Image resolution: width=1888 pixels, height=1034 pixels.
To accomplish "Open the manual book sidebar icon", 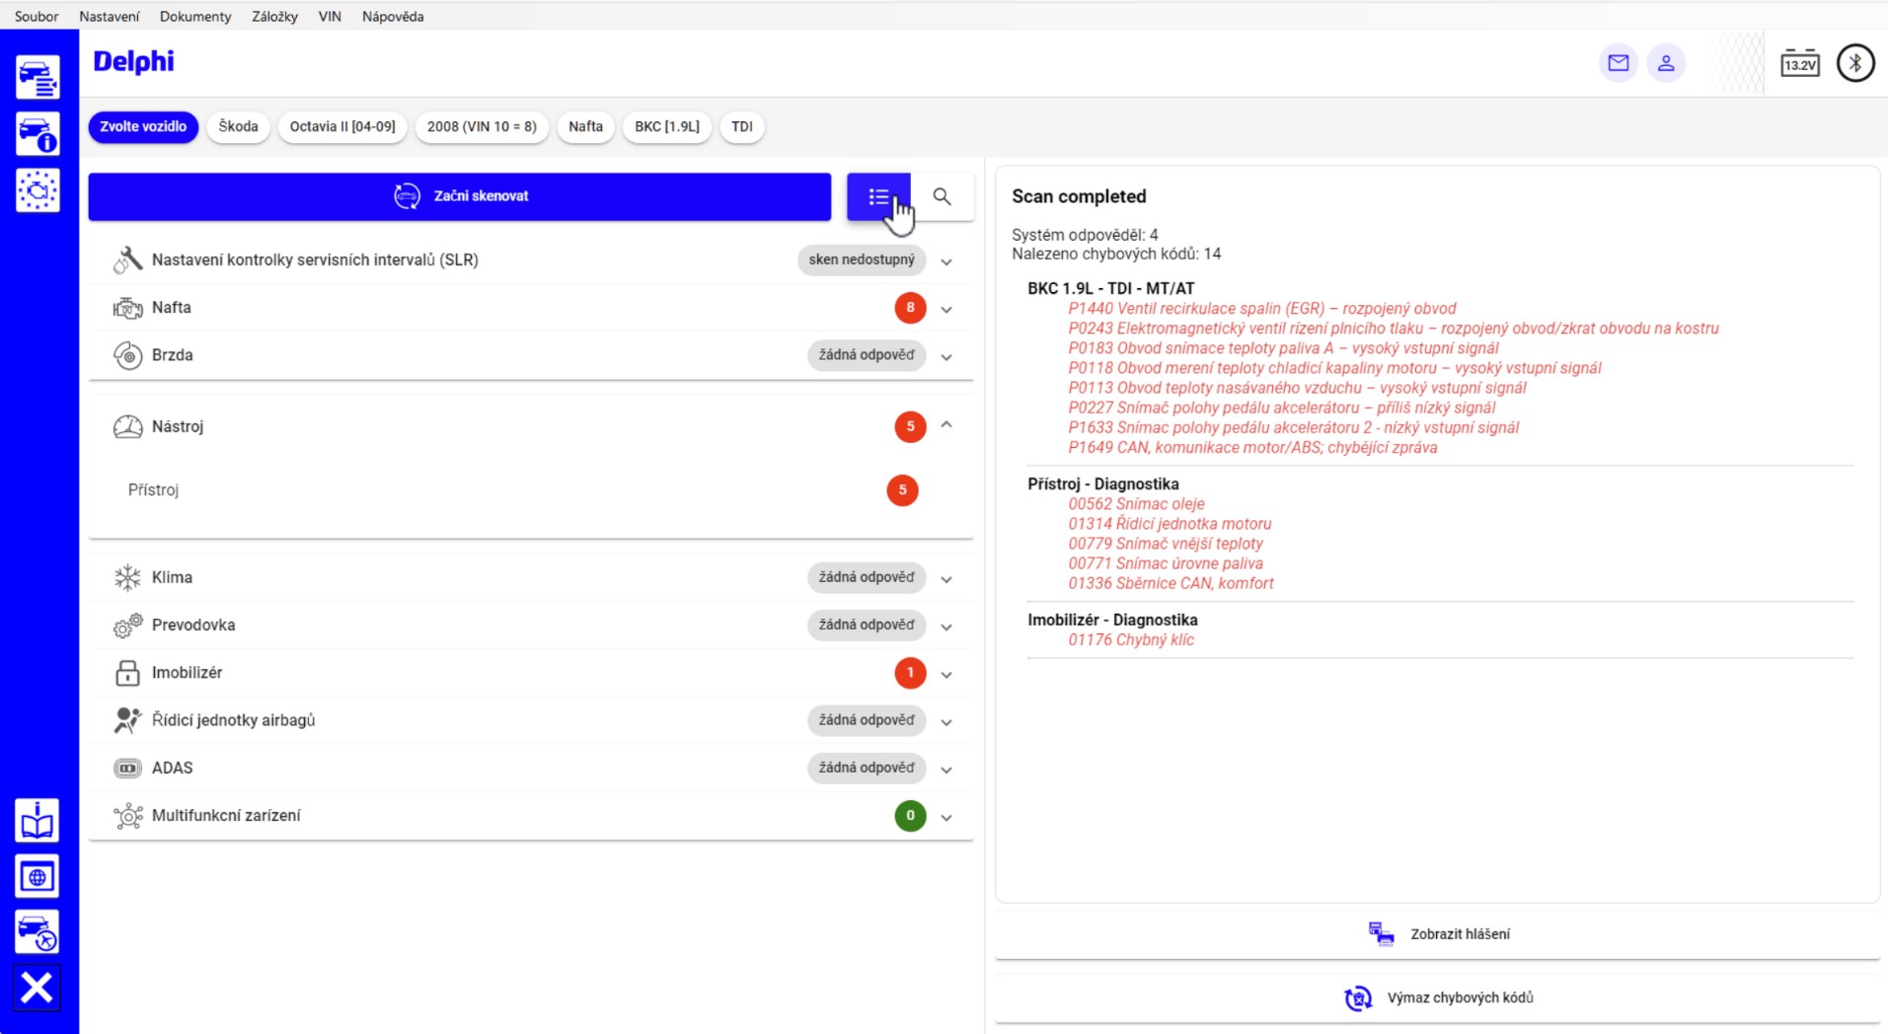I will (38, 820).
